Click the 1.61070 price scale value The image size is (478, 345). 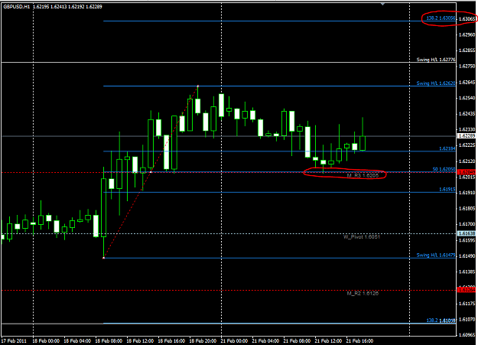[x=467, y=320]
